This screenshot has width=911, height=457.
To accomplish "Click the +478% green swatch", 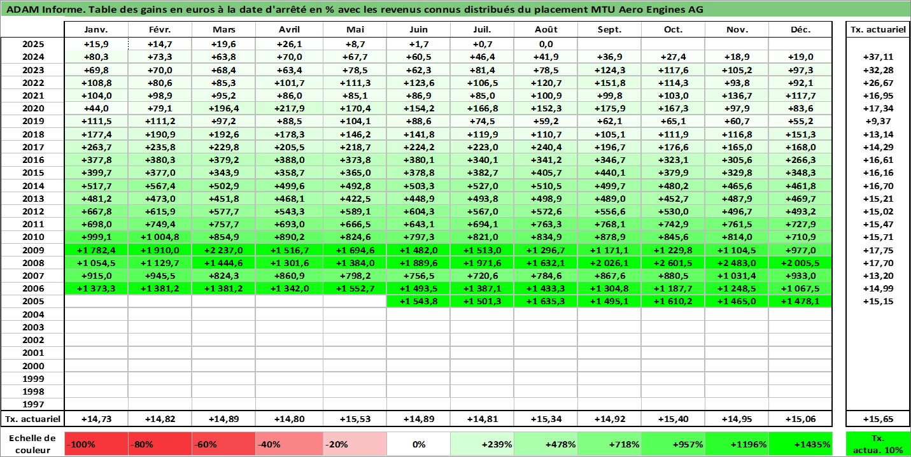I will tap(546, 444).
